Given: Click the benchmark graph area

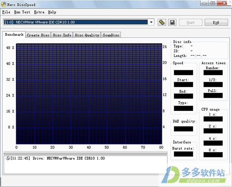Looking at the screenshot, I should click(x=89, y=94).
